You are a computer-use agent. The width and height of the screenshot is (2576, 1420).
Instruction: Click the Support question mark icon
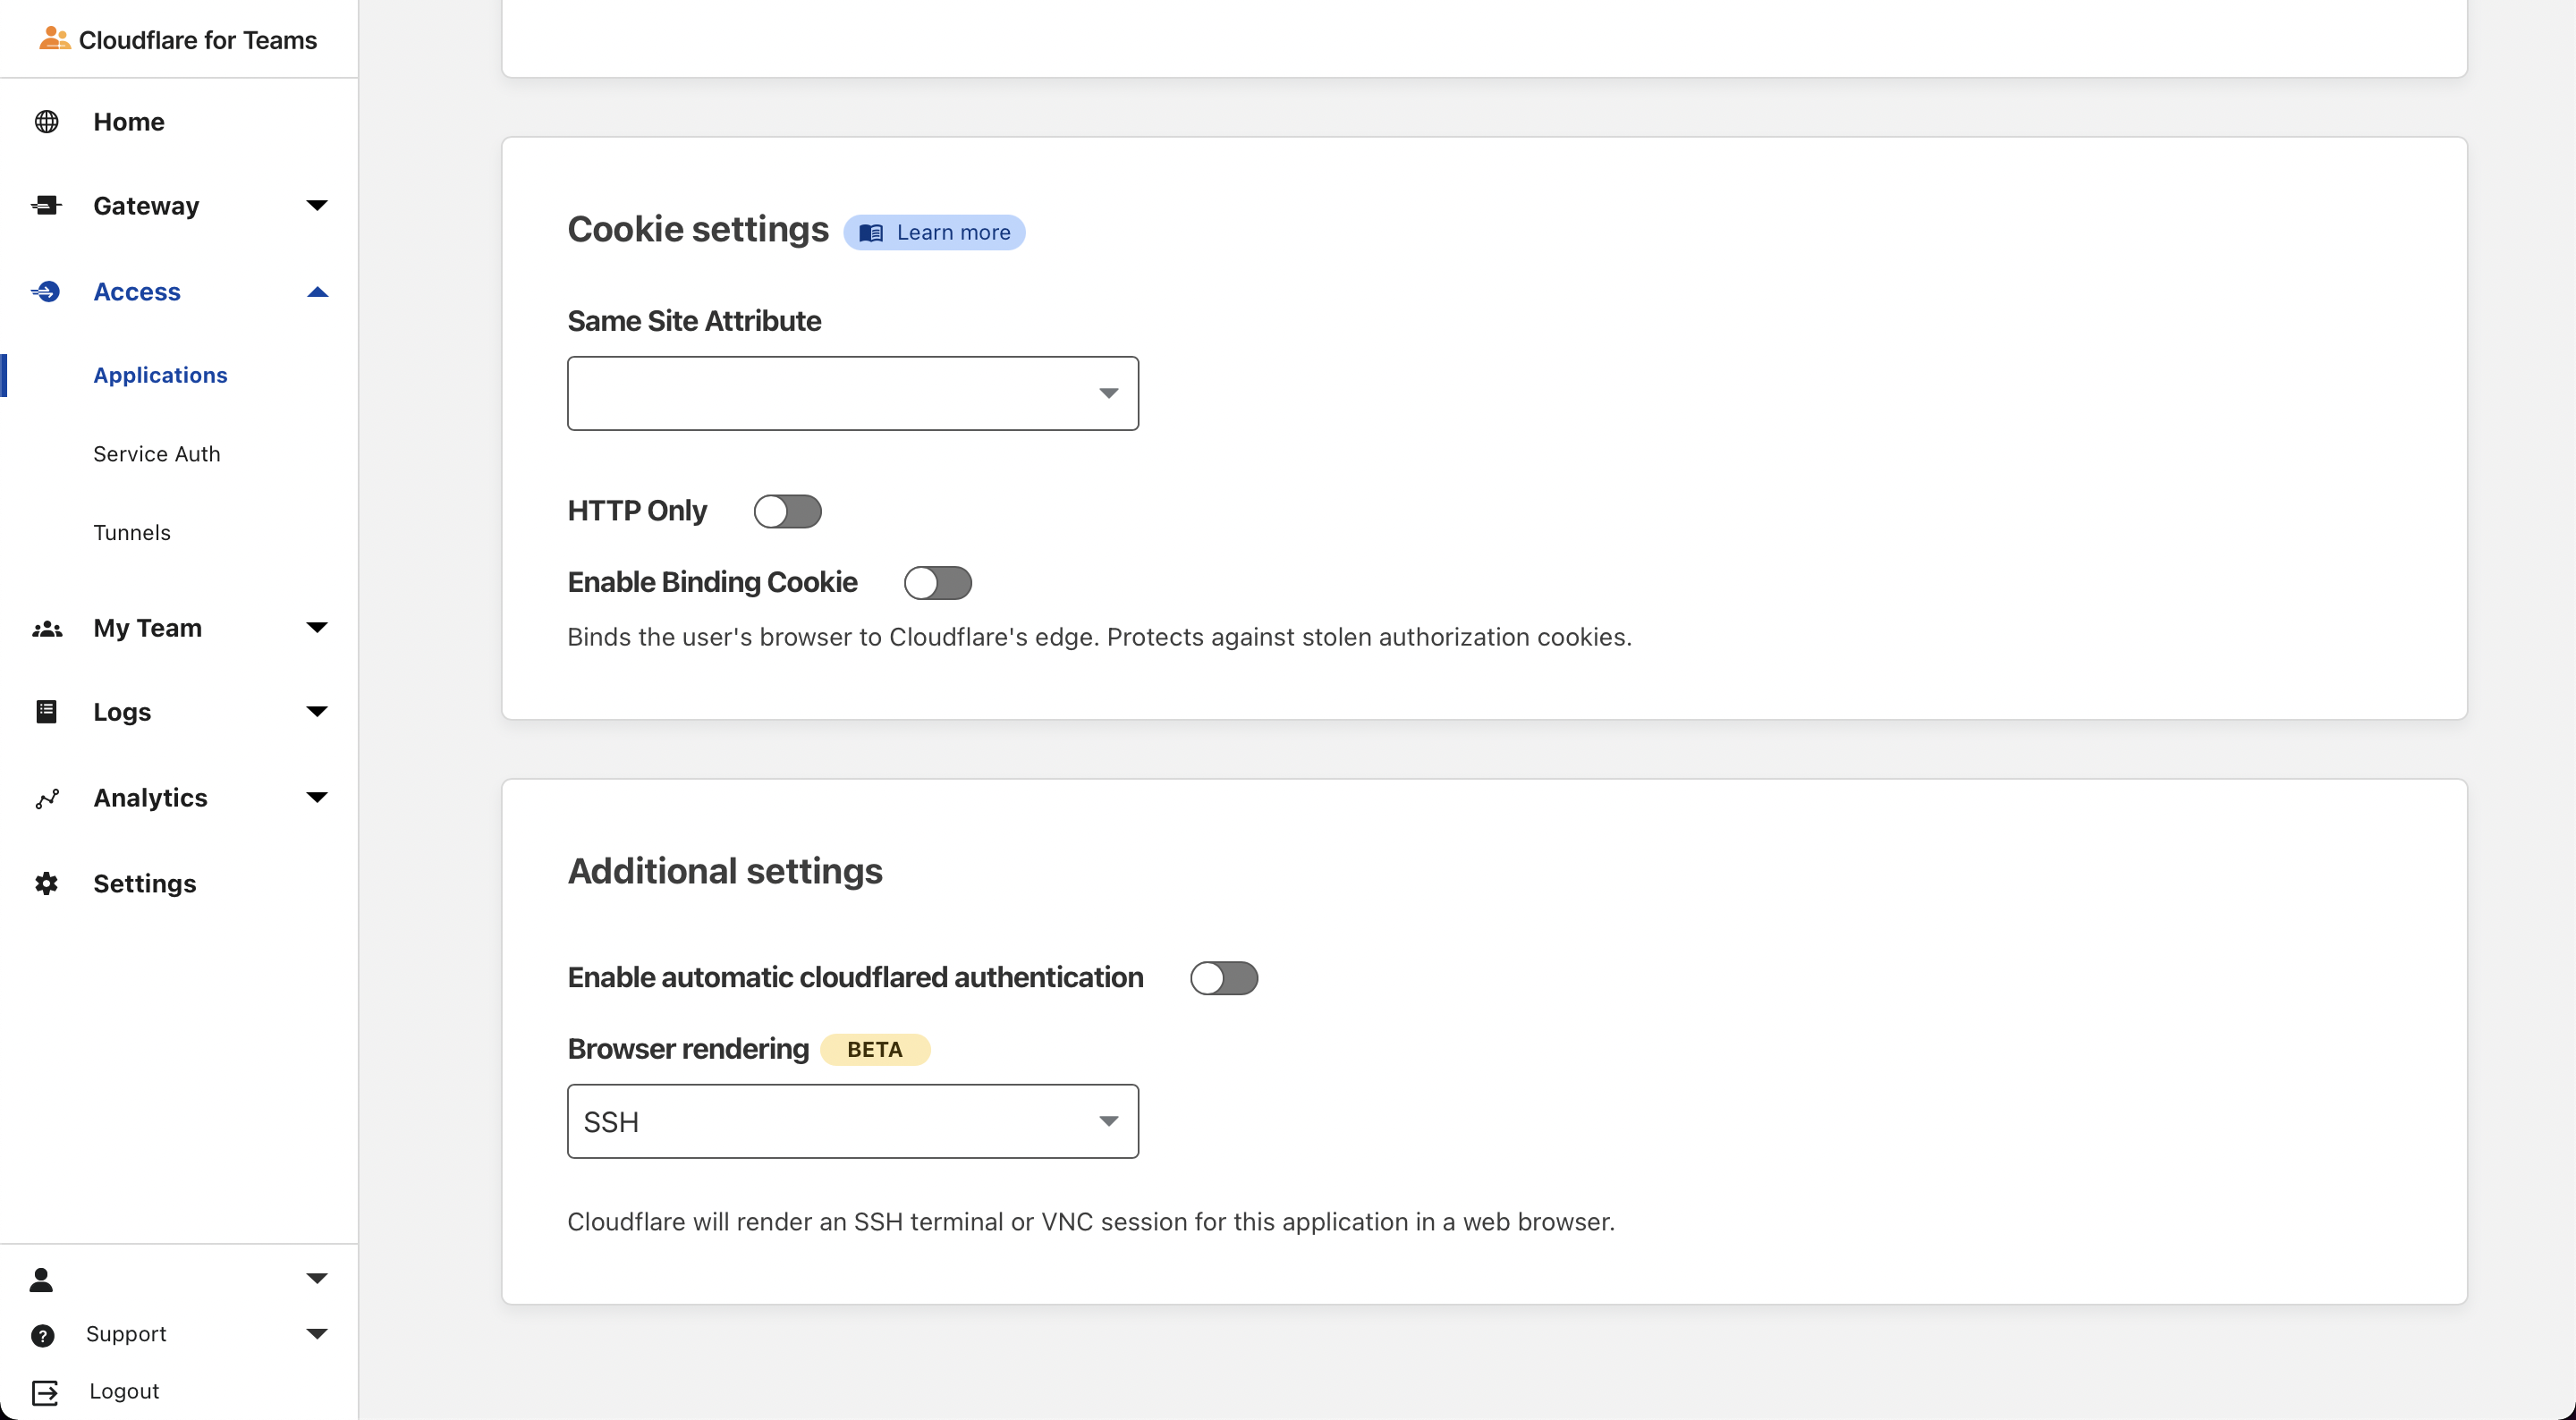click(43, 1335)
